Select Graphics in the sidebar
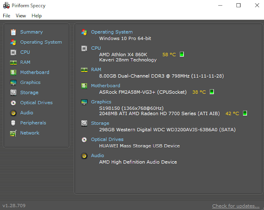The image size is (264, 210). [30, 82]
